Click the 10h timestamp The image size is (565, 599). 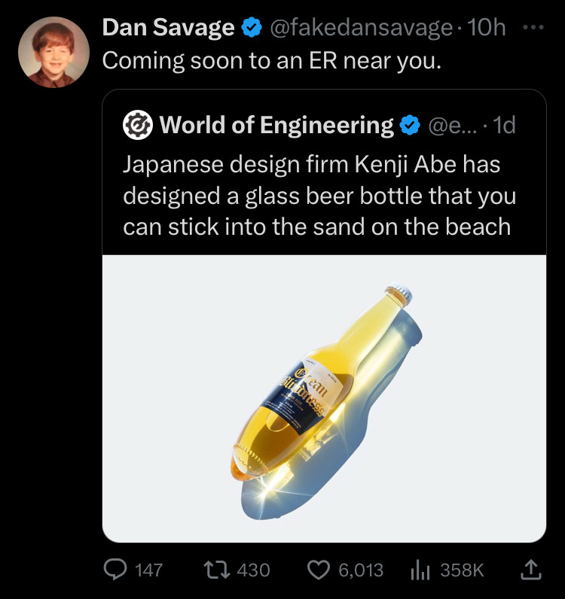point(487,29)
